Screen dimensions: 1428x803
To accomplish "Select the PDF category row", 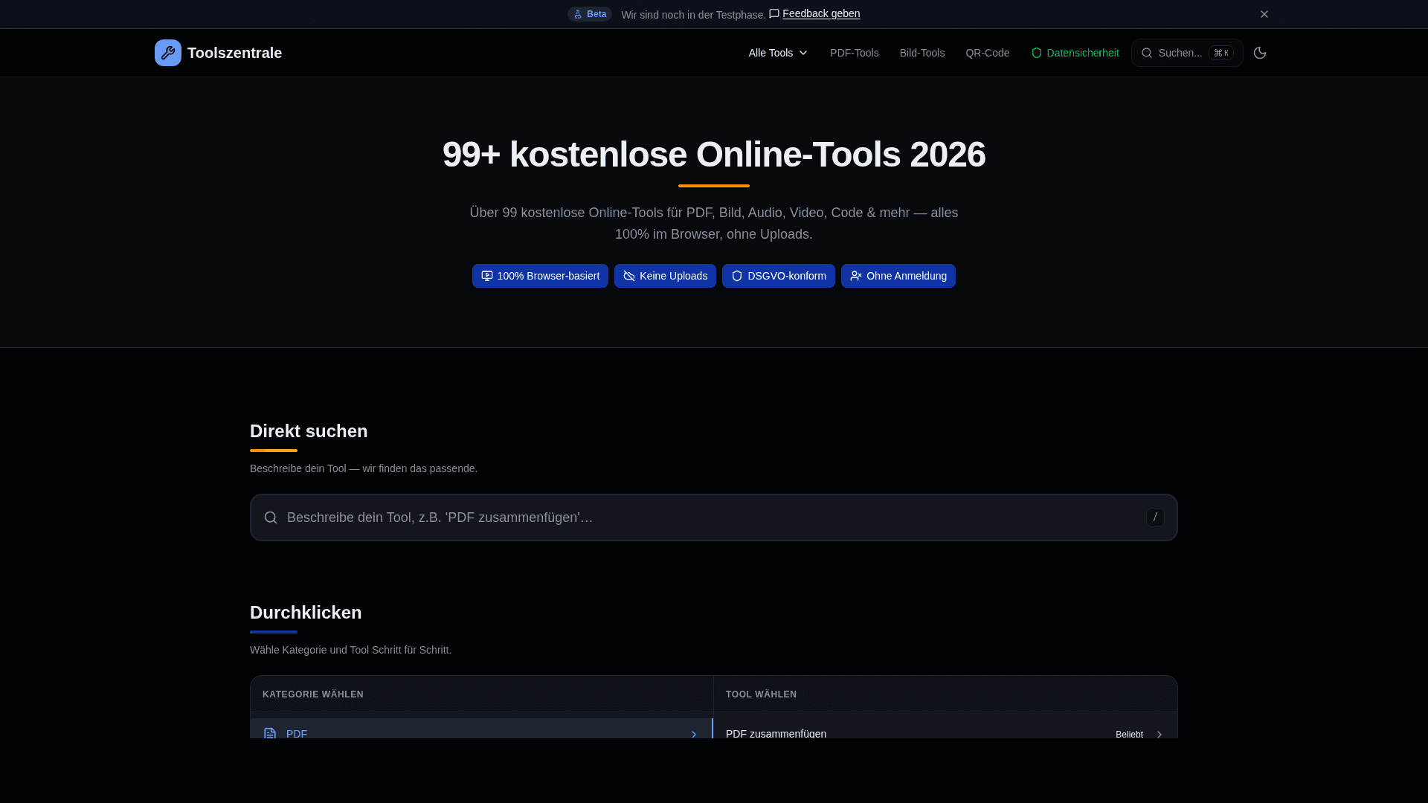I will point(481,729).
